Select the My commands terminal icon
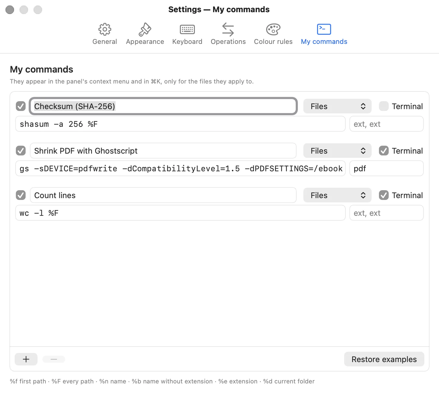439x395 pixels. point(324,29)
